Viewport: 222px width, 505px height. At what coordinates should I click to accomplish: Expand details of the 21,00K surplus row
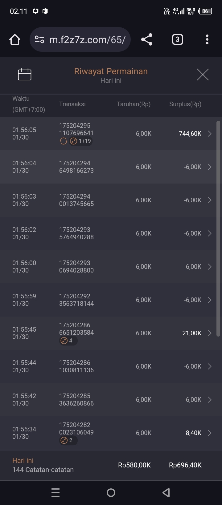coord(210,333)
